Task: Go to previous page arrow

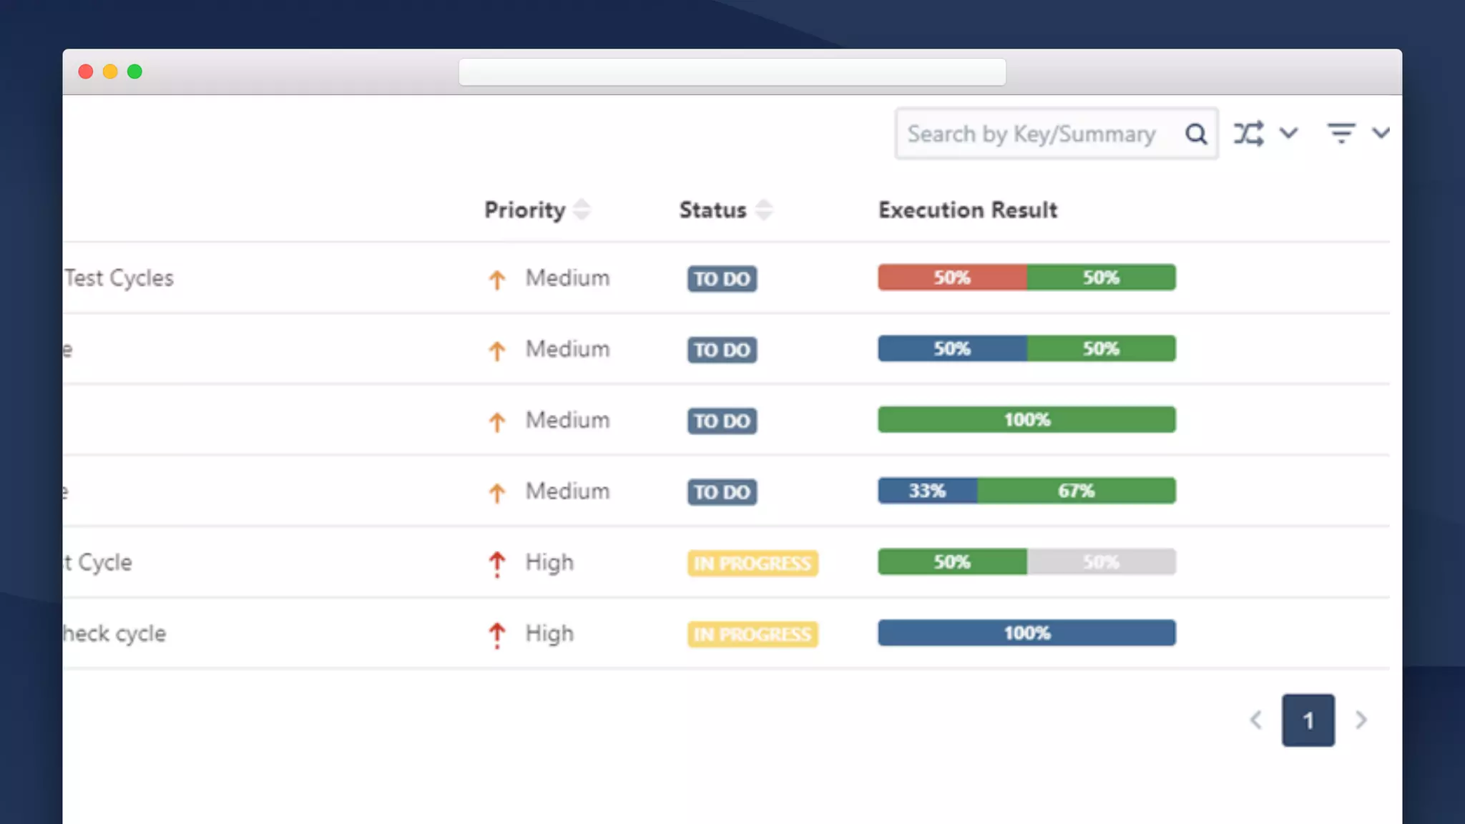Action: click(x=1255, y=720)
